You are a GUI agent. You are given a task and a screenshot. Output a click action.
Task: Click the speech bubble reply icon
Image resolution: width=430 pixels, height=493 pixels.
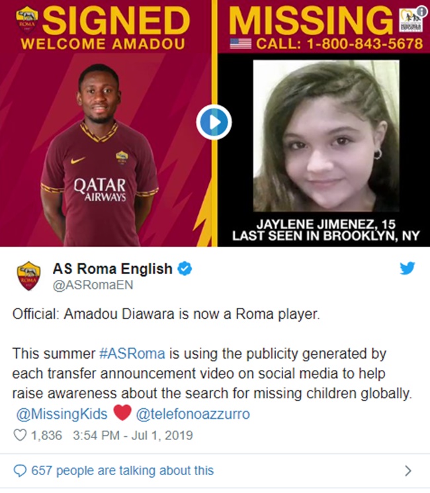coord(20,471)
